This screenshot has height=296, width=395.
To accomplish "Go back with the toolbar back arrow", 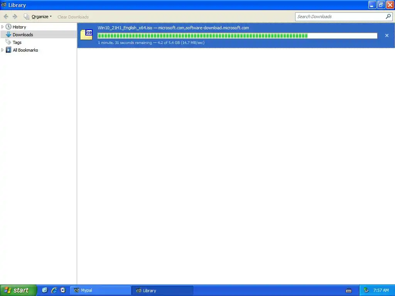I will pyautogui.click(x=6, y=17).
